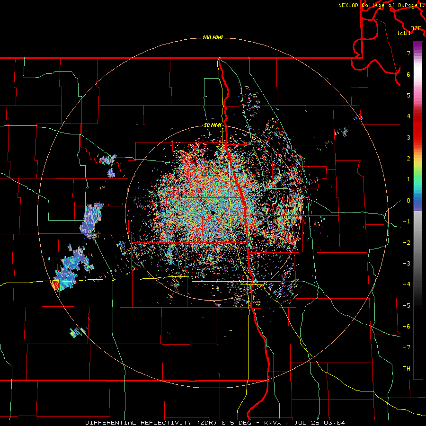Click the '[dB]' units label

point(404,33)
